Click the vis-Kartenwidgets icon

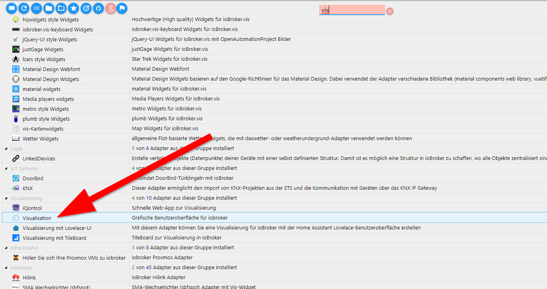pyautogui.click(x=16, y=129)
